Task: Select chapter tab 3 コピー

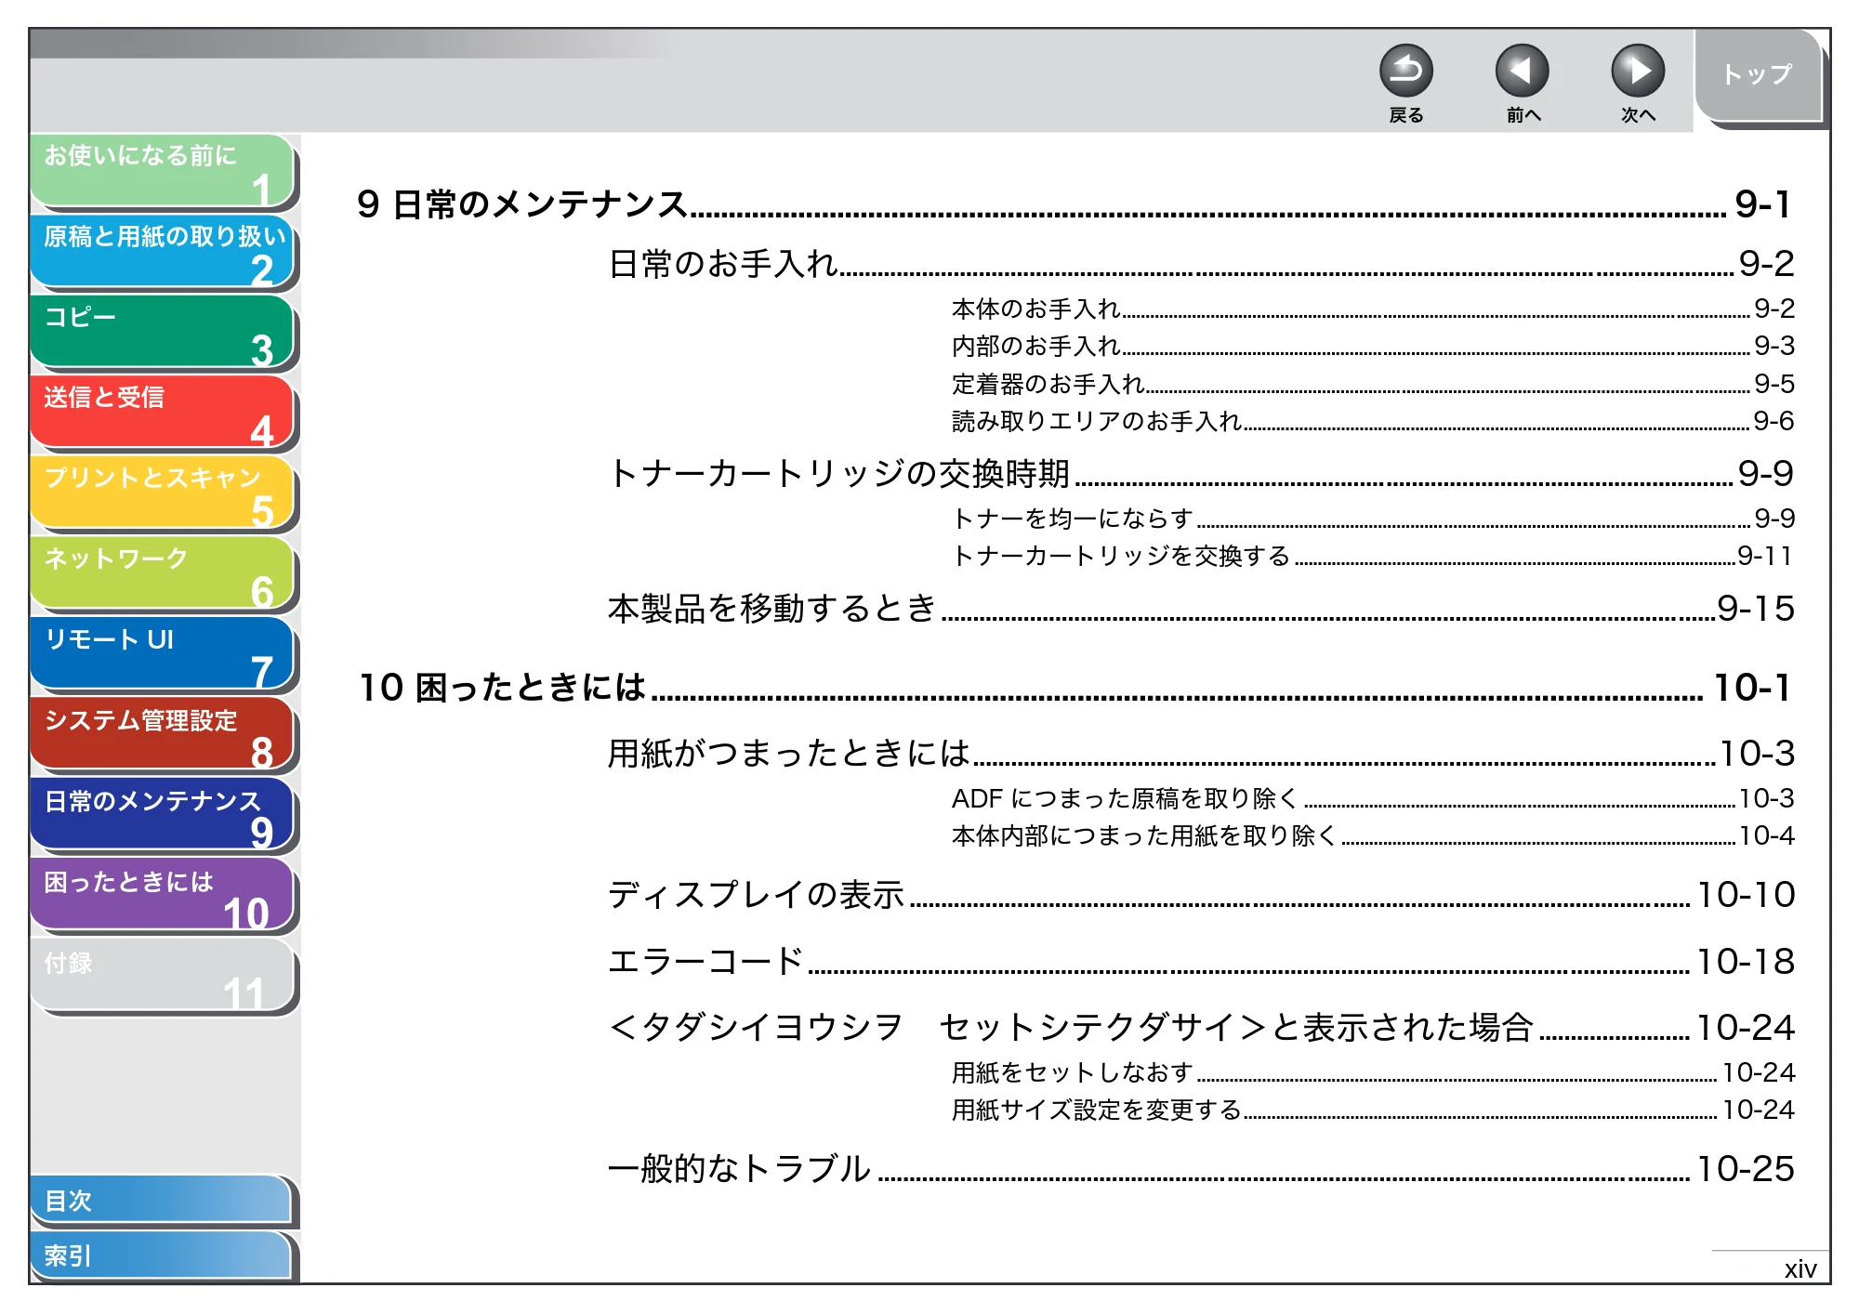Action: tap(163, 333)
